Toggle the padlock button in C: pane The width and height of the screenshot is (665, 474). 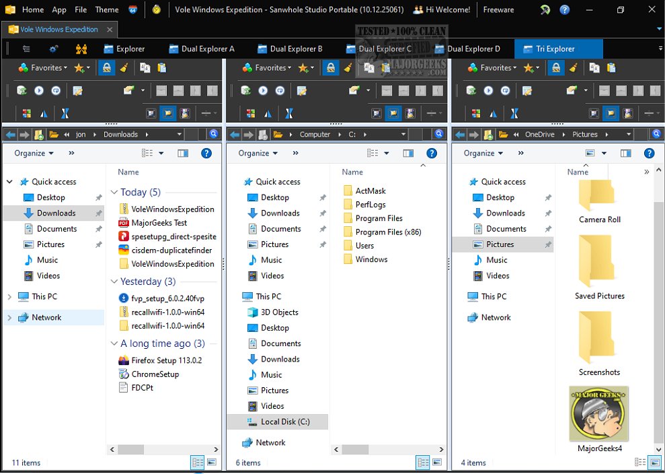coord(331,67)
